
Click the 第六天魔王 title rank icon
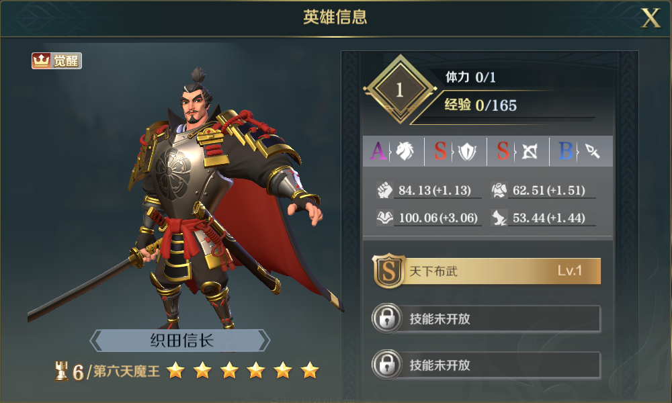coord(61,371)
